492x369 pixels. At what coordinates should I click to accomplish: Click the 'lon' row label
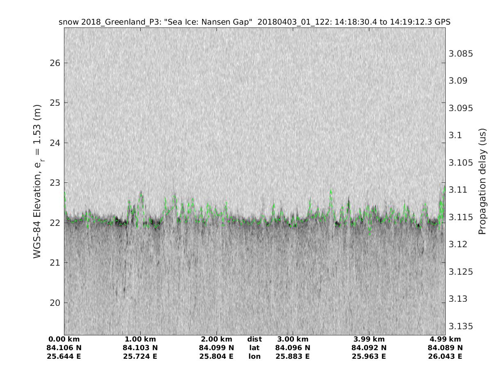[x=254, y=356]
